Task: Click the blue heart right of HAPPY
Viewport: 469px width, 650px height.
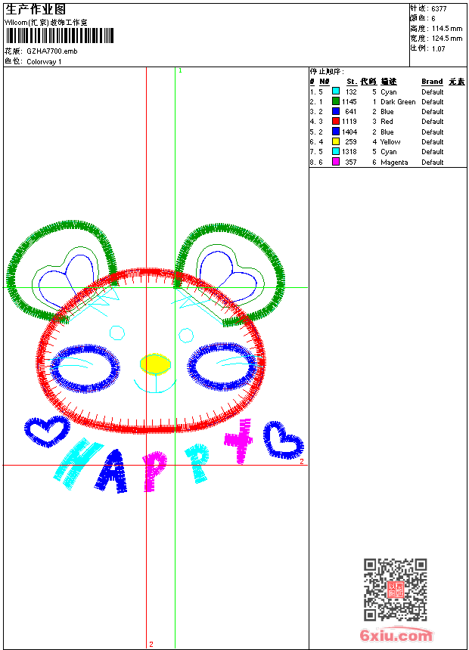Action: (283, 440)
